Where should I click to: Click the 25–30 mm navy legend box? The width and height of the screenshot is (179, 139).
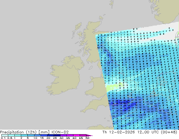[57, 135]
